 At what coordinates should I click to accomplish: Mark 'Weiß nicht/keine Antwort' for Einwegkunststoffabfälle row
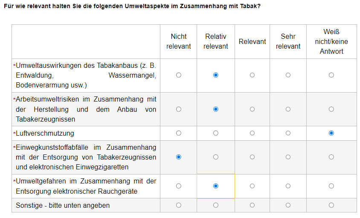pos(331,157)
